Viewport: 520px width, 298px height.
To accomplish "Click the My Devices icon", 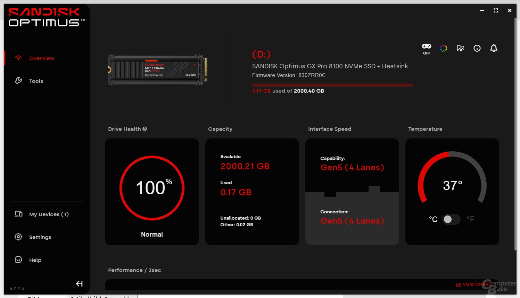I will click(18, 214).
